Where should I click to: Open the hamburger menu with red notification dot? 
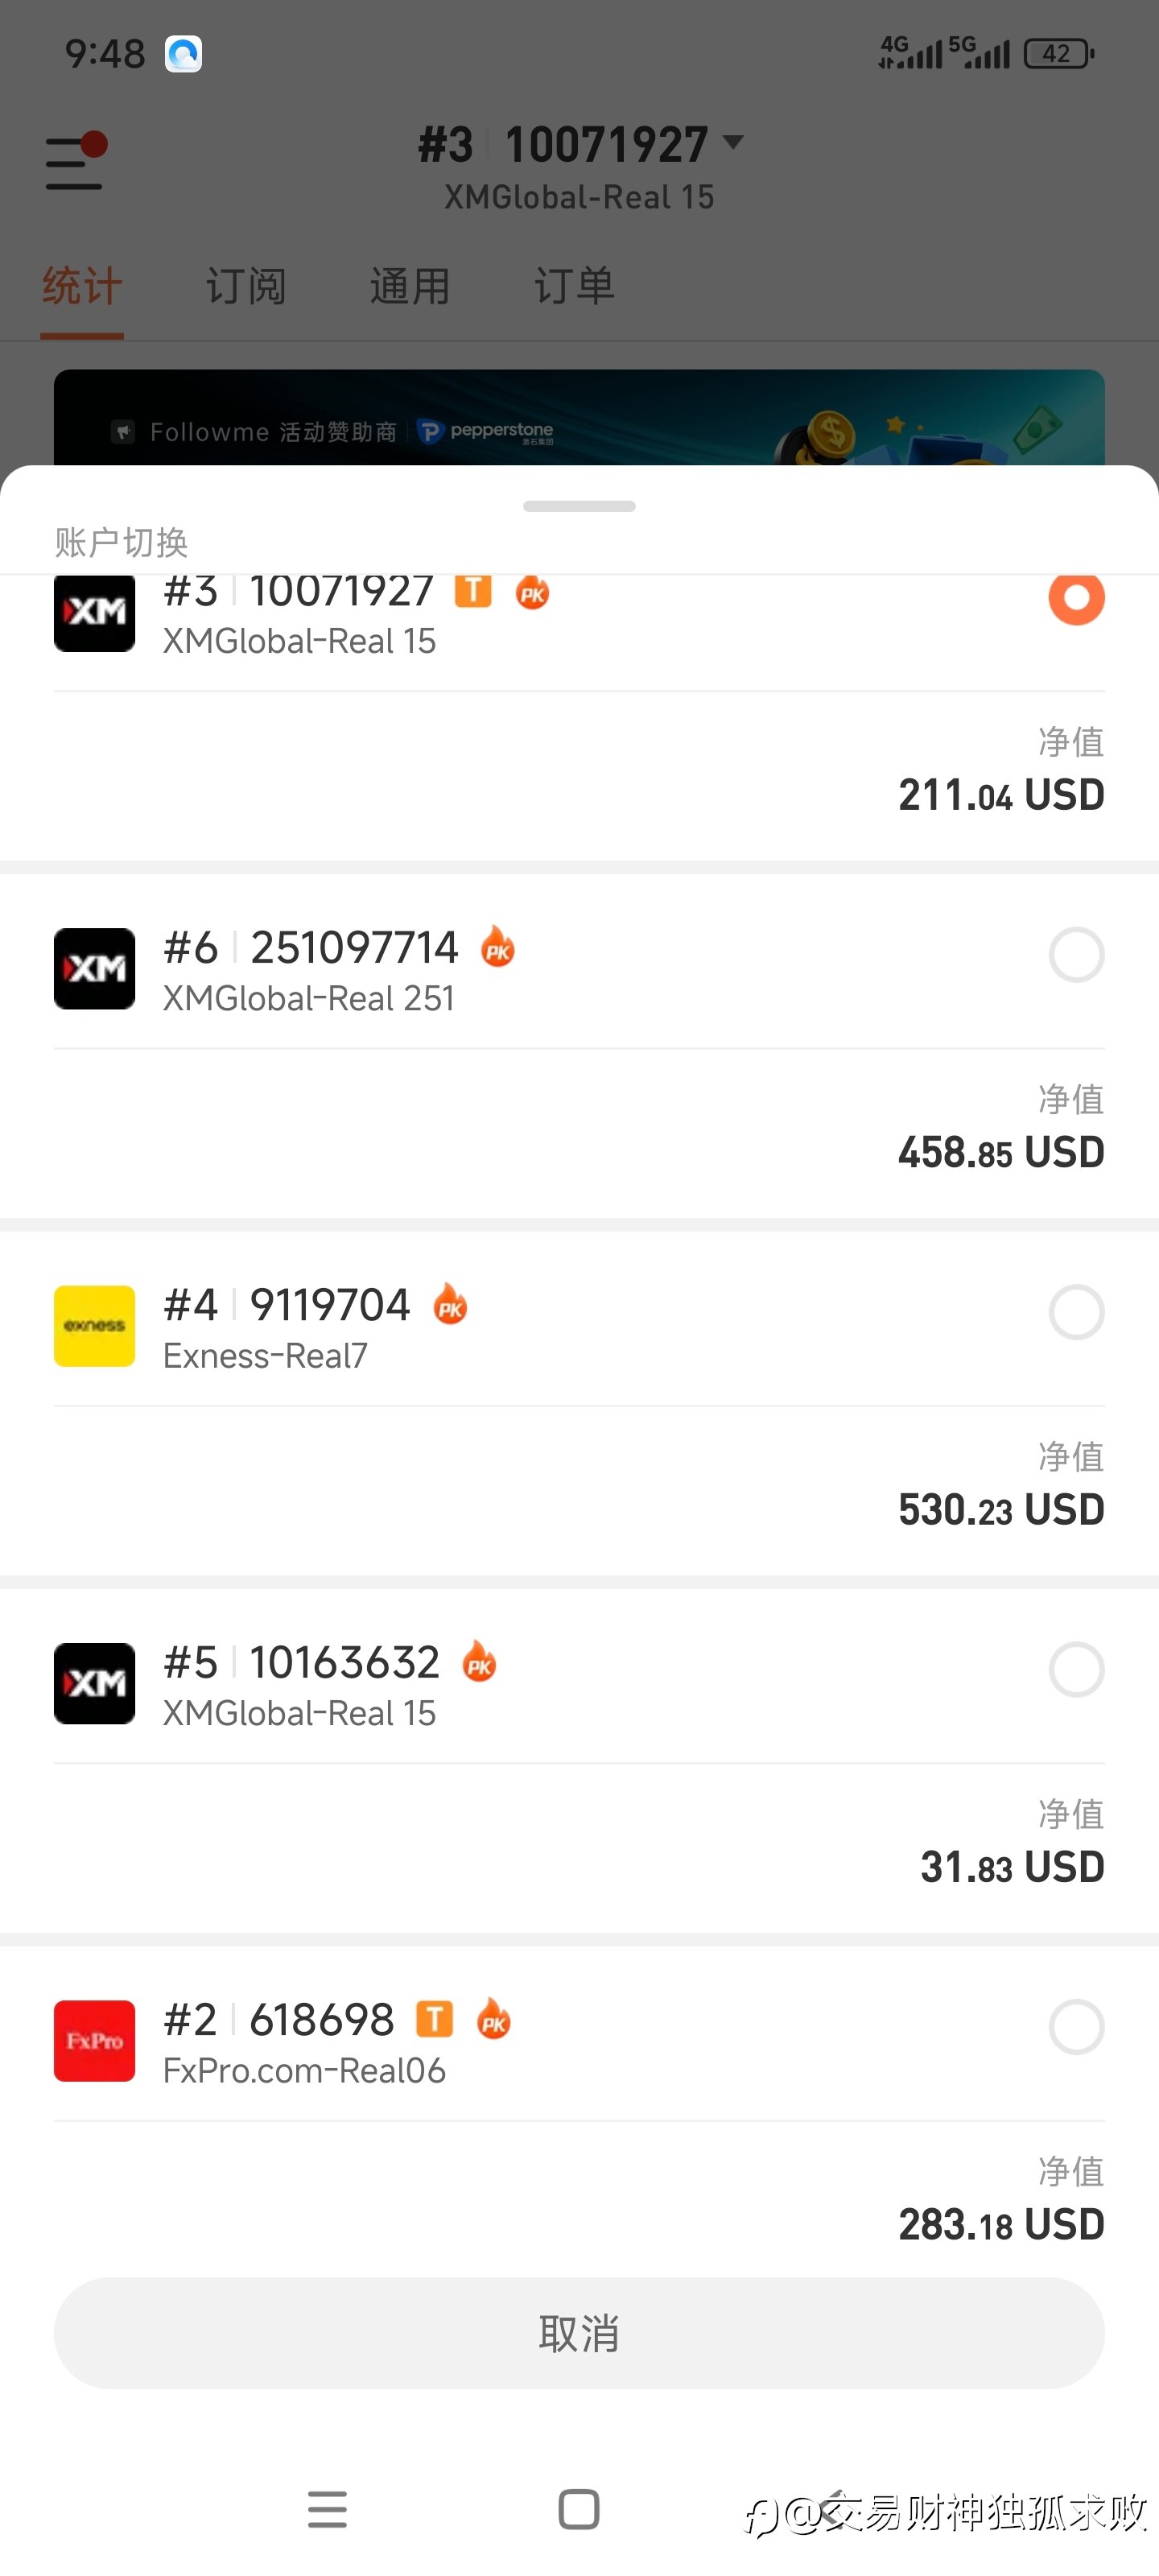[x=75, y=162]
